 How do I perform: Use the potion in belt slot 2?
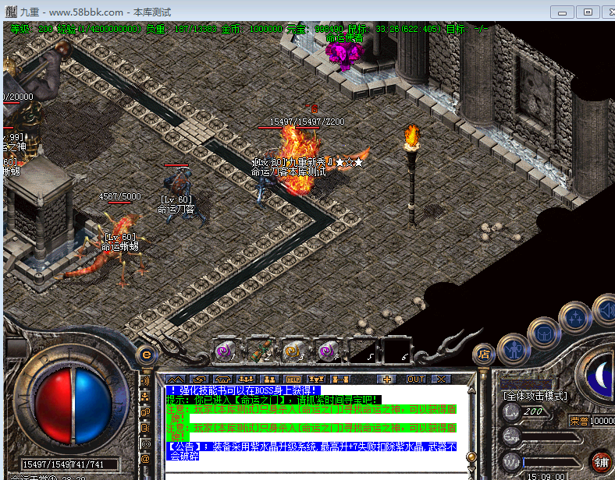click(261, 351)
